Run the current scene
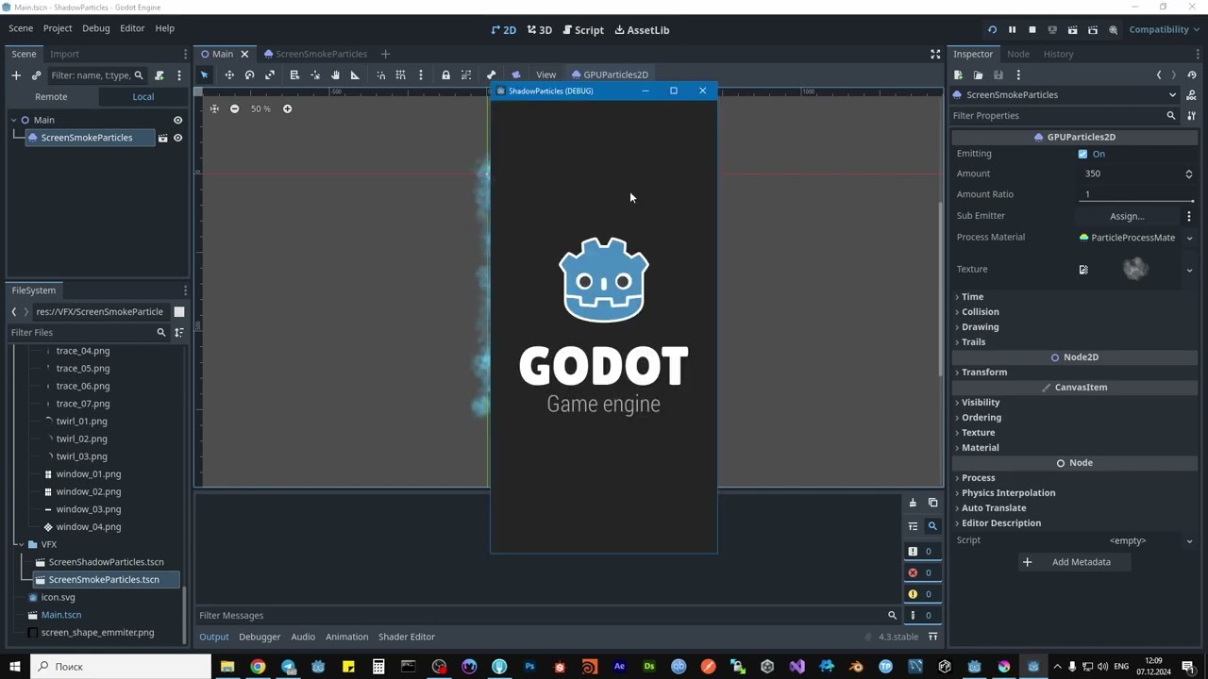This screenshot has height=679, width=1208. click(1072, 30)
